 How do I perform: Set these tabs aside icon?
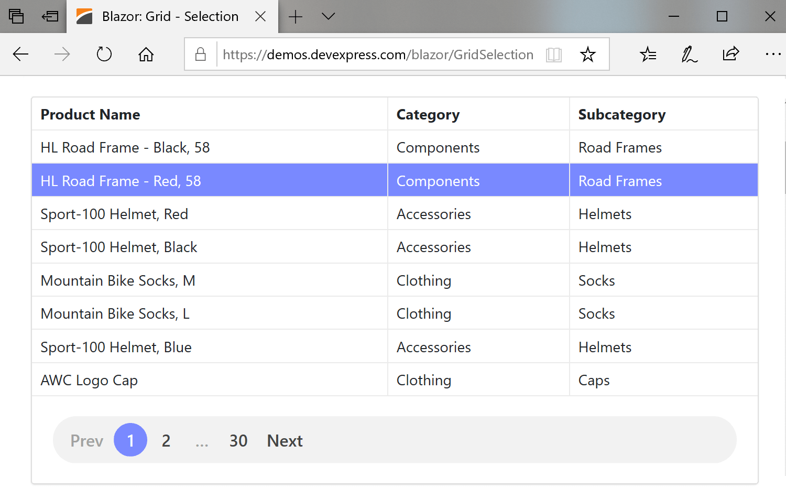point(50,16)
